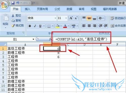Align text left
The height and width of the screenshot is (93, 126).
[84, 26]
